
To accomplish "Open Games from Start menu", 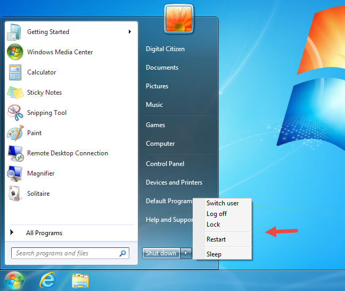I will pos(155,125).
